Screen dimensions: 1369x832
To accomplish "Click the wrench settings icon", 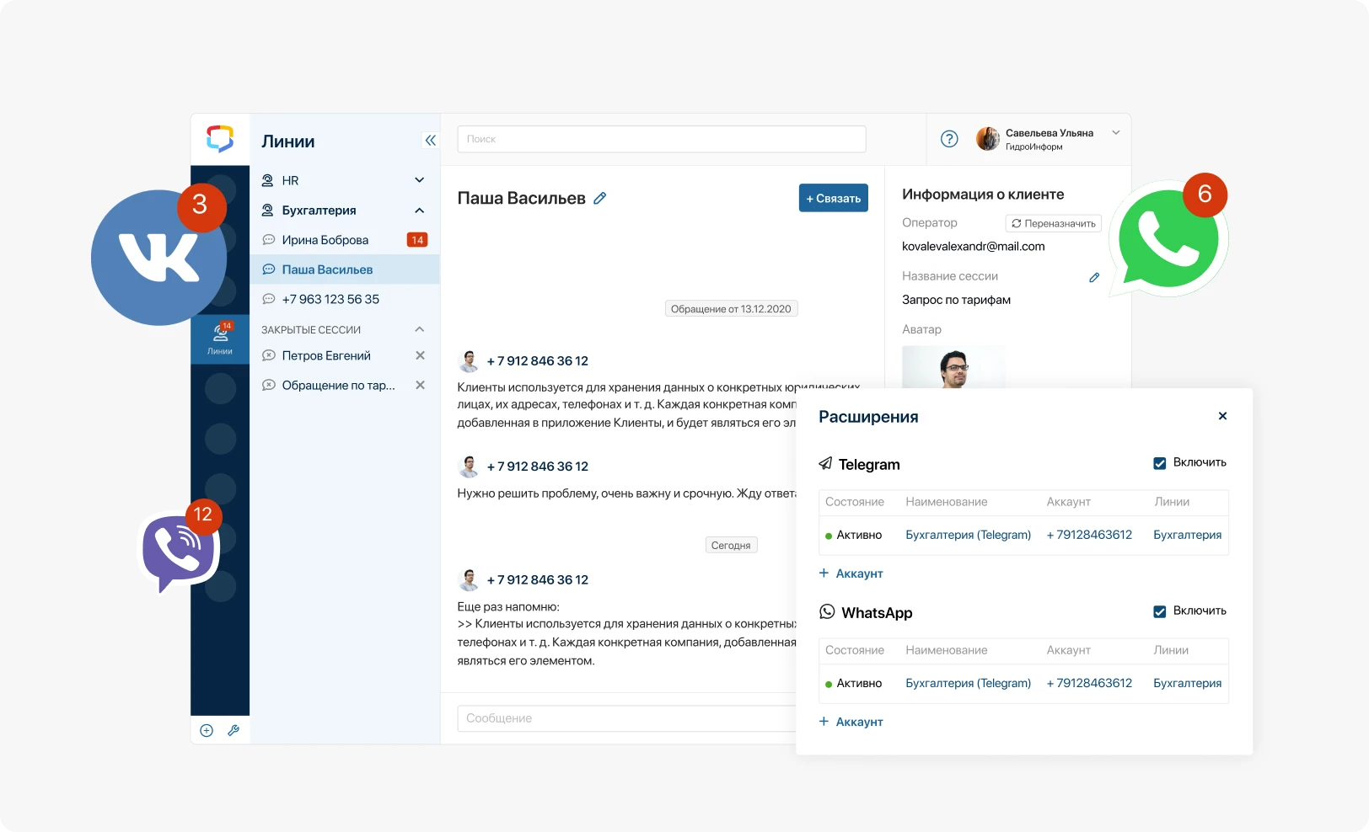I will pyautogui.click(x=234, y=730).
